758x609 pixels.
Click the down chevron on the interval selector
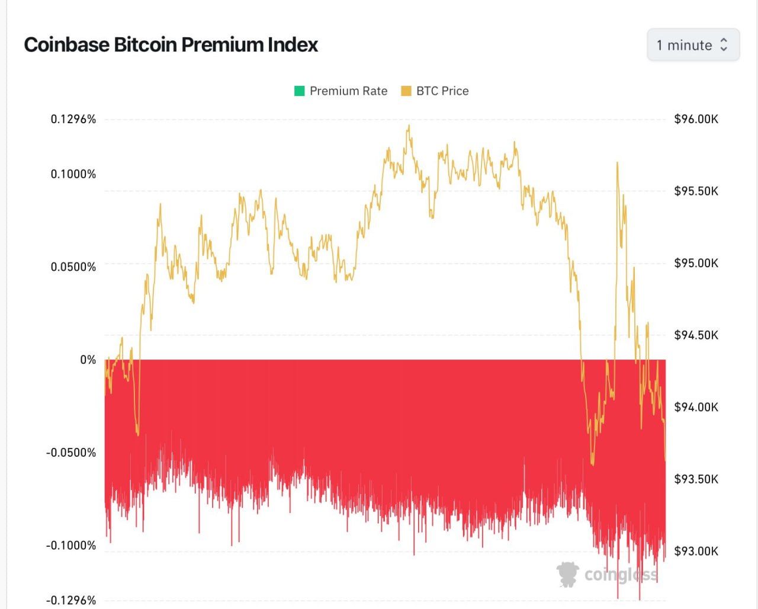pyautogui.click(x=724, y=49)
